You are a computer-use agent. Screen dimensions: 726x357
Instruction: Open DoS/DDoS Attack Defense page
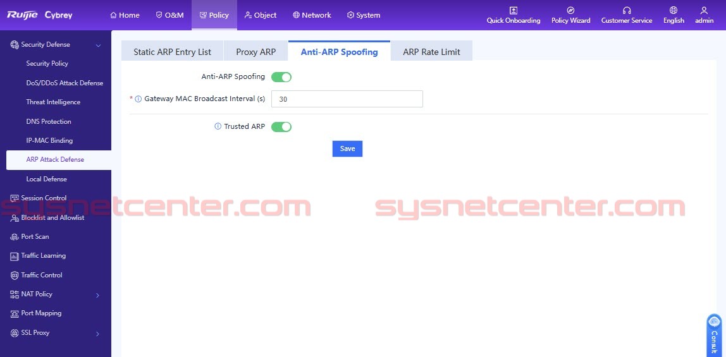(x=65, y=83)
